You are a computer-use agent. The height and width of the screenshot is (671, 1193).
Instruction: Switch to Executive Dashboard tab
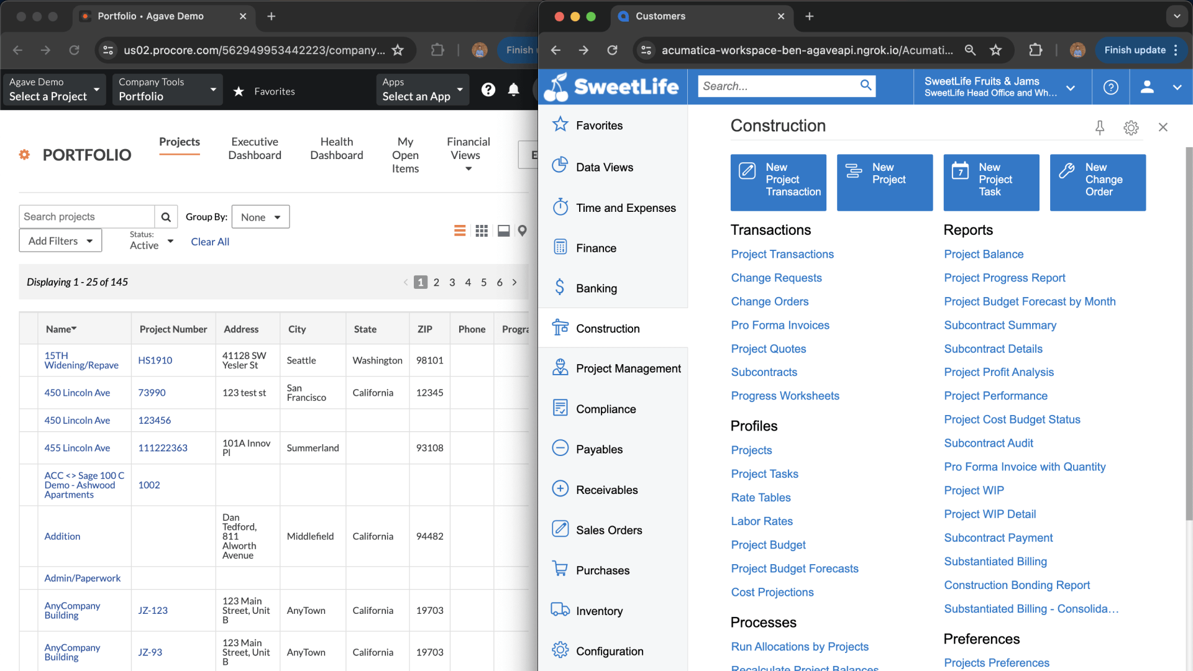255,148
